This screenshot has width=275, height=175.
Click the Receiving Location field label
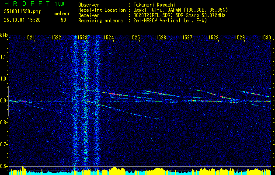pyautogui.click(x=102, y=10)
